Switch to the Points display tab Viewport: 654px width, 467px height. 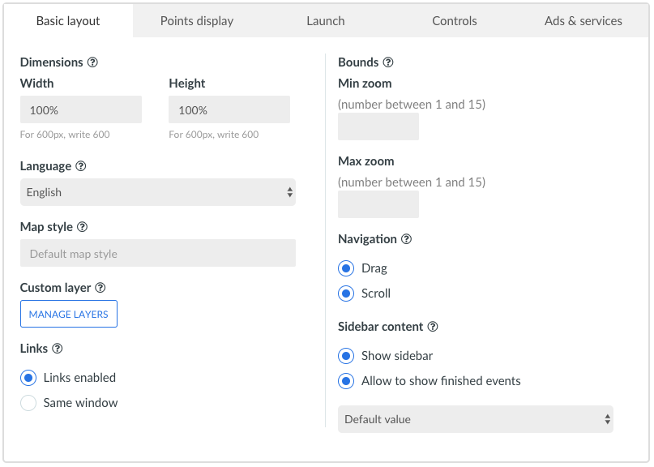tap(197, 20)
